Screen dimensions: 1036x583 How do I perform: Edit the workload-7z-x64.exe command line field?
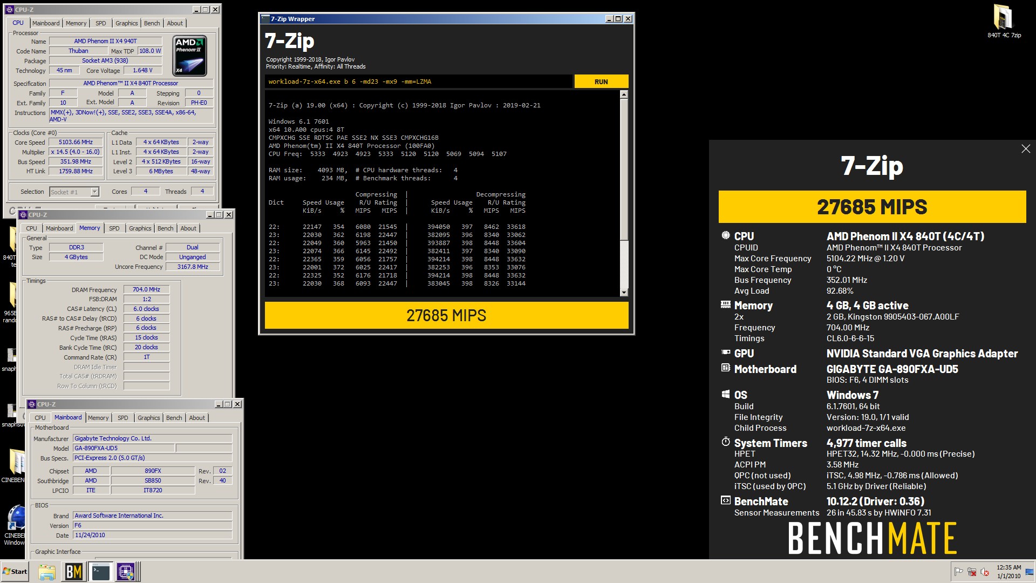(x=418, y=82)
